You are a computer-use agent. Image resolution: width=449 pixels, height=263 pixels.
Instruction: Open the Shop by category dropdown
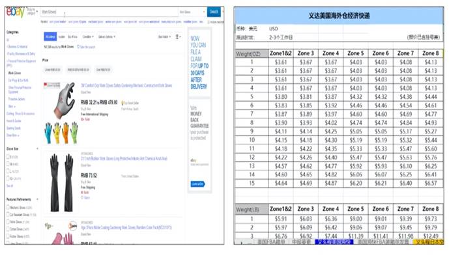click(x=32, y=12)
